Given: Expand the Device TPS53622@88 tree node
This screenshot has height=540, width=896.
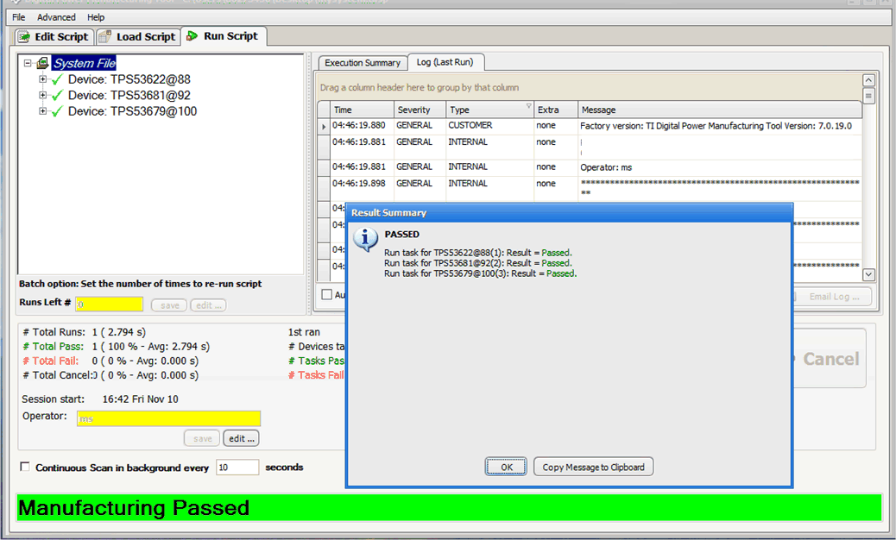Looking at the screenshot, I should click(42, 79).
